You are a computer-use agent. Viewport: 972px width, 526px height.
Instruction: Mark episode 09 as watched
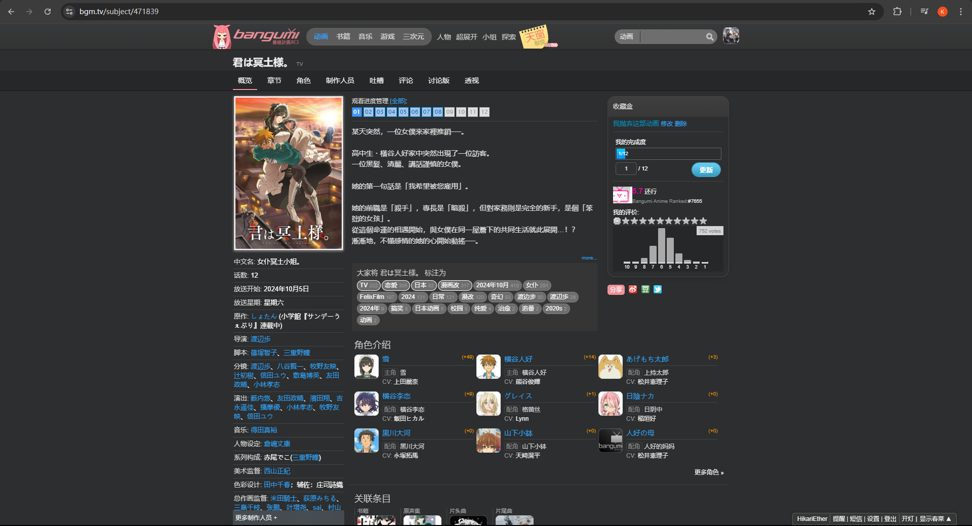click(x=450, y=112)
